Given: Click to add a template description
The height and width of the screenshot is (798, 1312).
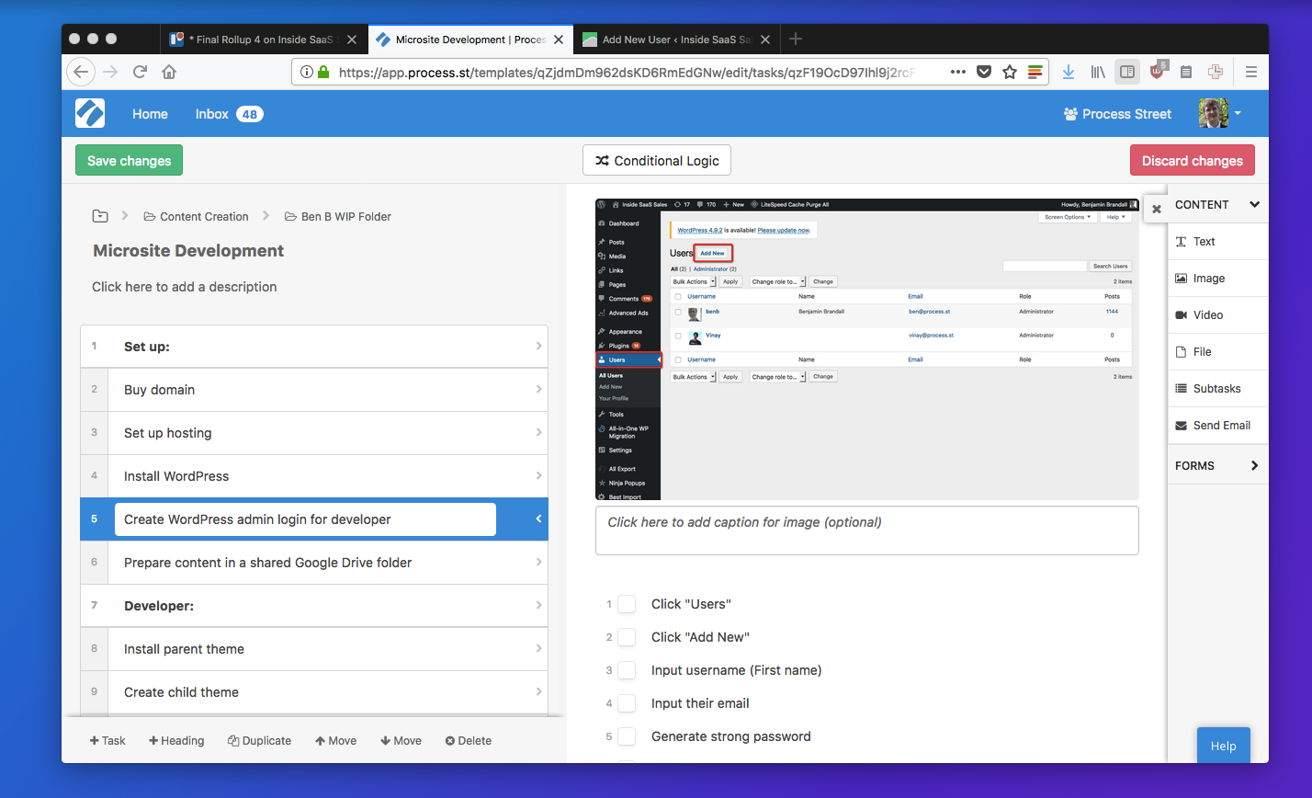Looking at the screenshot, I should (x=185, y=287).
